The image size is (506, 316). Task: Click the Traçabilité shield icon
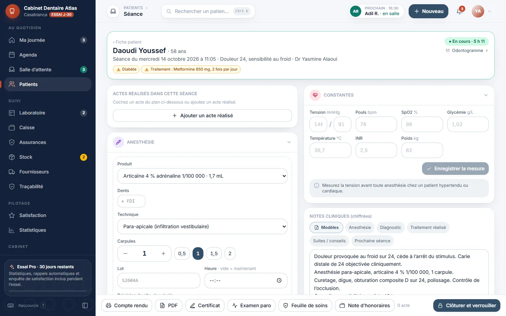tap(12, 186)
